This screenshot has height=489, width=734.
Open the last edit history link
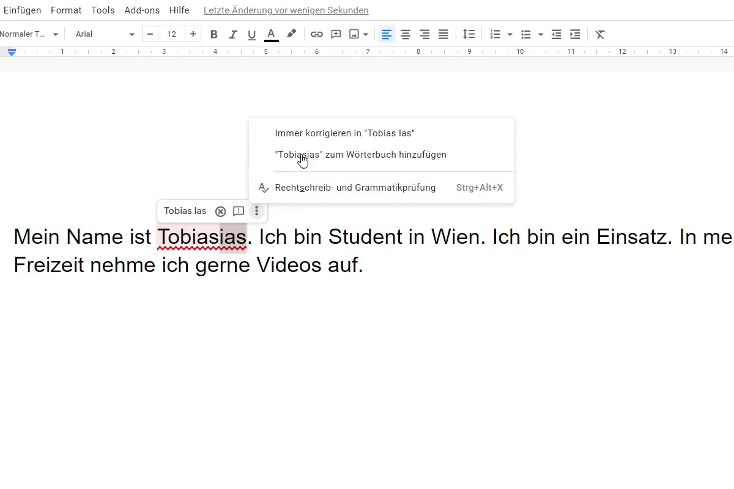[286, 10]
